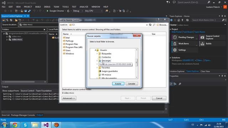Viewport: 228px width, 128px height.
Task: Click the Start Debugging green play icon
Action: click(x=47, y=11)
